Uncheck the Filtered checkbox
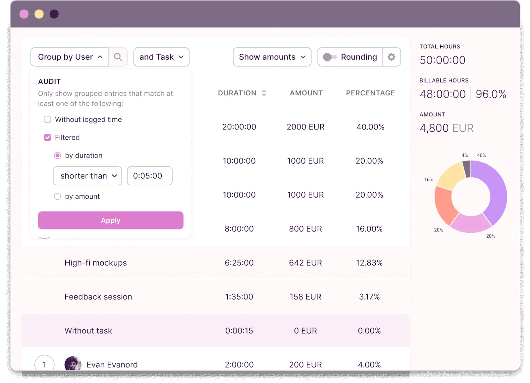530x383 pixels. pos(47,137)
